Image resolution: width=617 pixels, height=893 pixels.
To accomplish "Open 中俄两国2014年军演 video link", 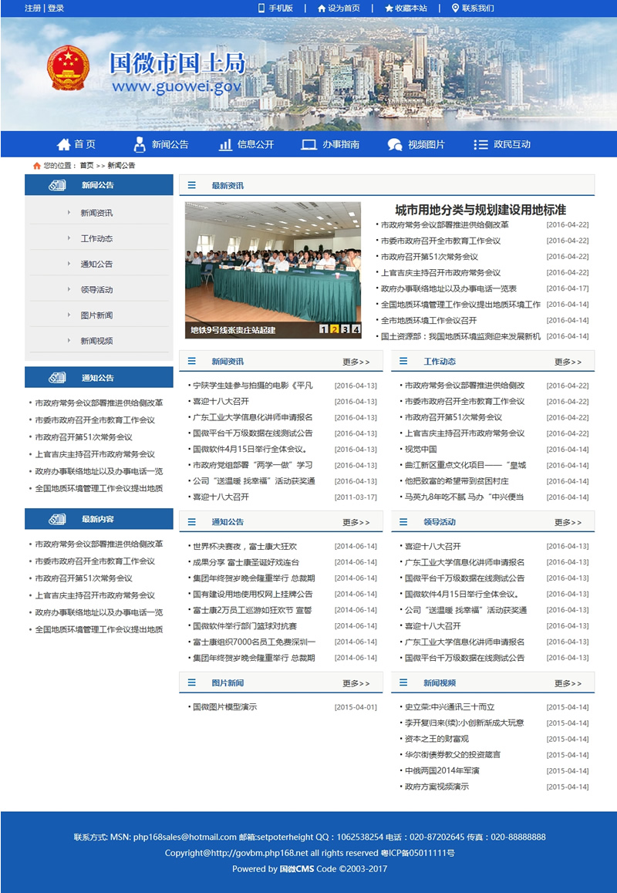I will (441, 771).
